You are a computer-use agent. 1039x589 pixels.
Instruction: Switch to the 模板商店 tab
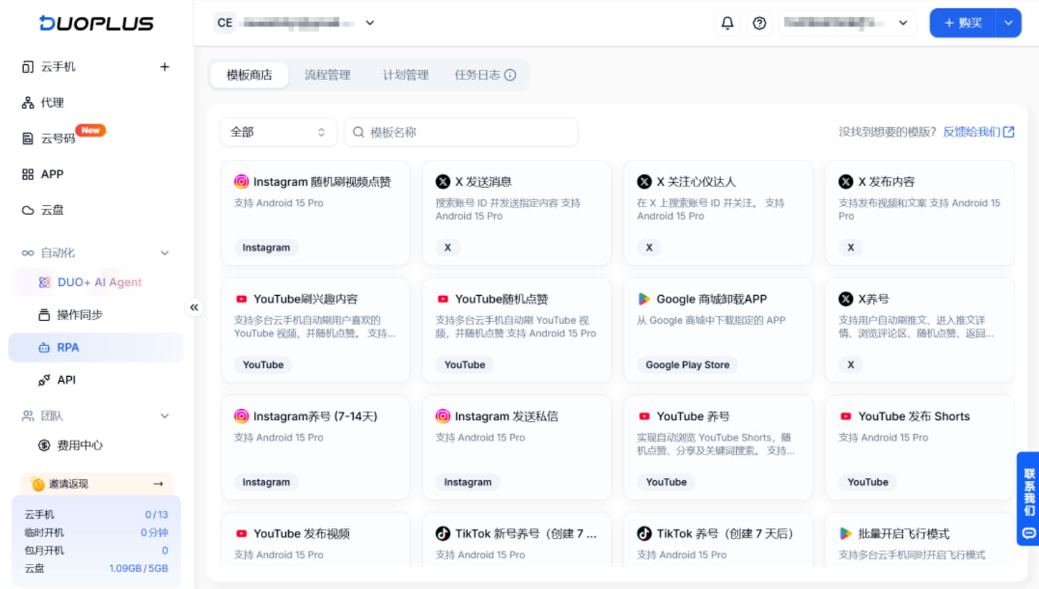pyautogui.click(x=249, y=75)
